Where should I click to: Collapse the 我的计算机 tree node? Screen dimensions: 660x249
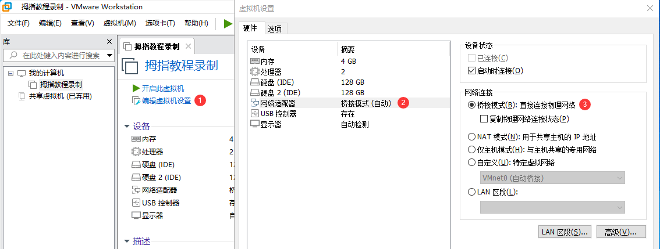click(x=10, y=73)
